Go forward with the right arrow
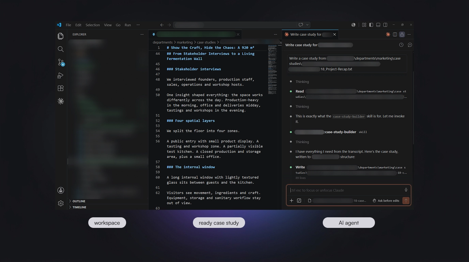 click(169, 25)
